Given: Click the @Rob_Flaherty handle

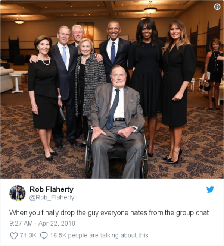Looking at the screenshot, I should [x=52, y=198].
